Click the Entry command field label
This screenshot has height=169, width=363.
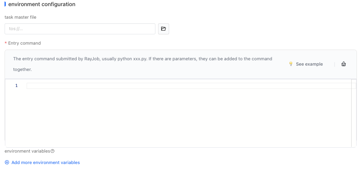pos(24,43)
